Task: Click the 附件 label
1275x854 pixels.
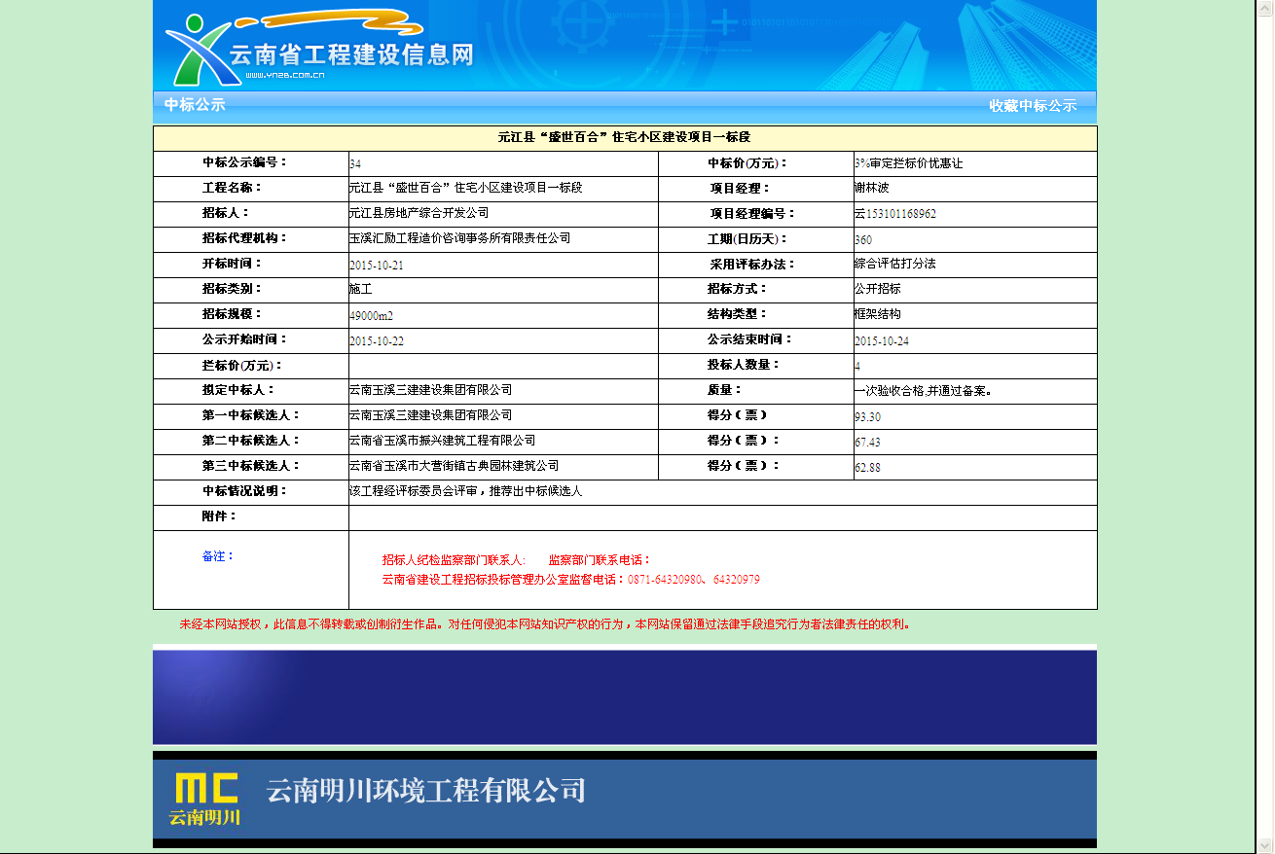Action: tap(220, 516)
